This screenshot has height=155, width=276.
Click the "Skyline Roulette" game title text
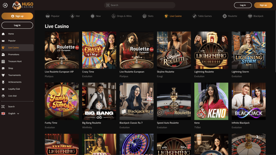(165, 72)
